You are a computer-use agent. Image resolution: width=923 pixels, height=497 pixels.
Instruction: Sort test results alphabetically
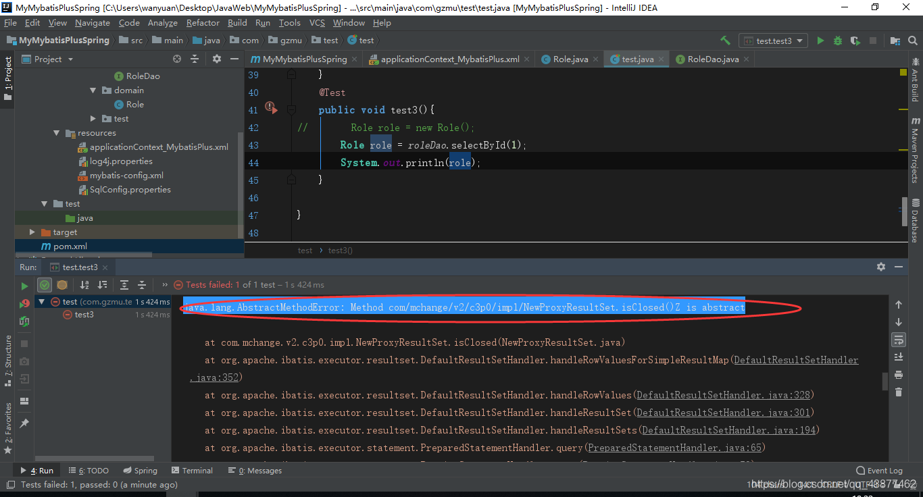point(84,286)
